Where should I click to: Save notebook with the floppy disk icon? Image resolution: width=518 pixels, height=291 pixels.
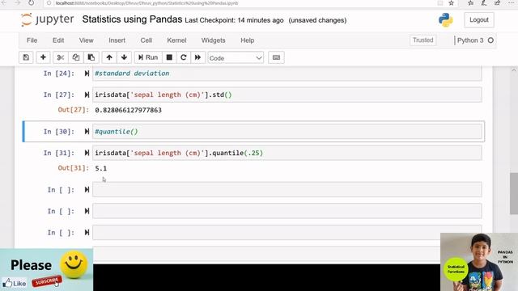pos(26,57)
